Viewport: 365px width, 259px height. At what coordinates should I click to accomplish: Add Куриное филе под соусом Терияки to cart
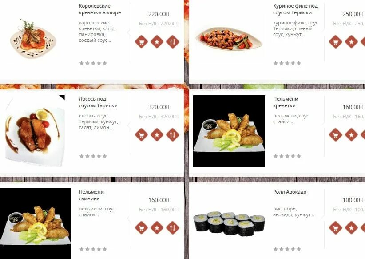pos(335,42)
